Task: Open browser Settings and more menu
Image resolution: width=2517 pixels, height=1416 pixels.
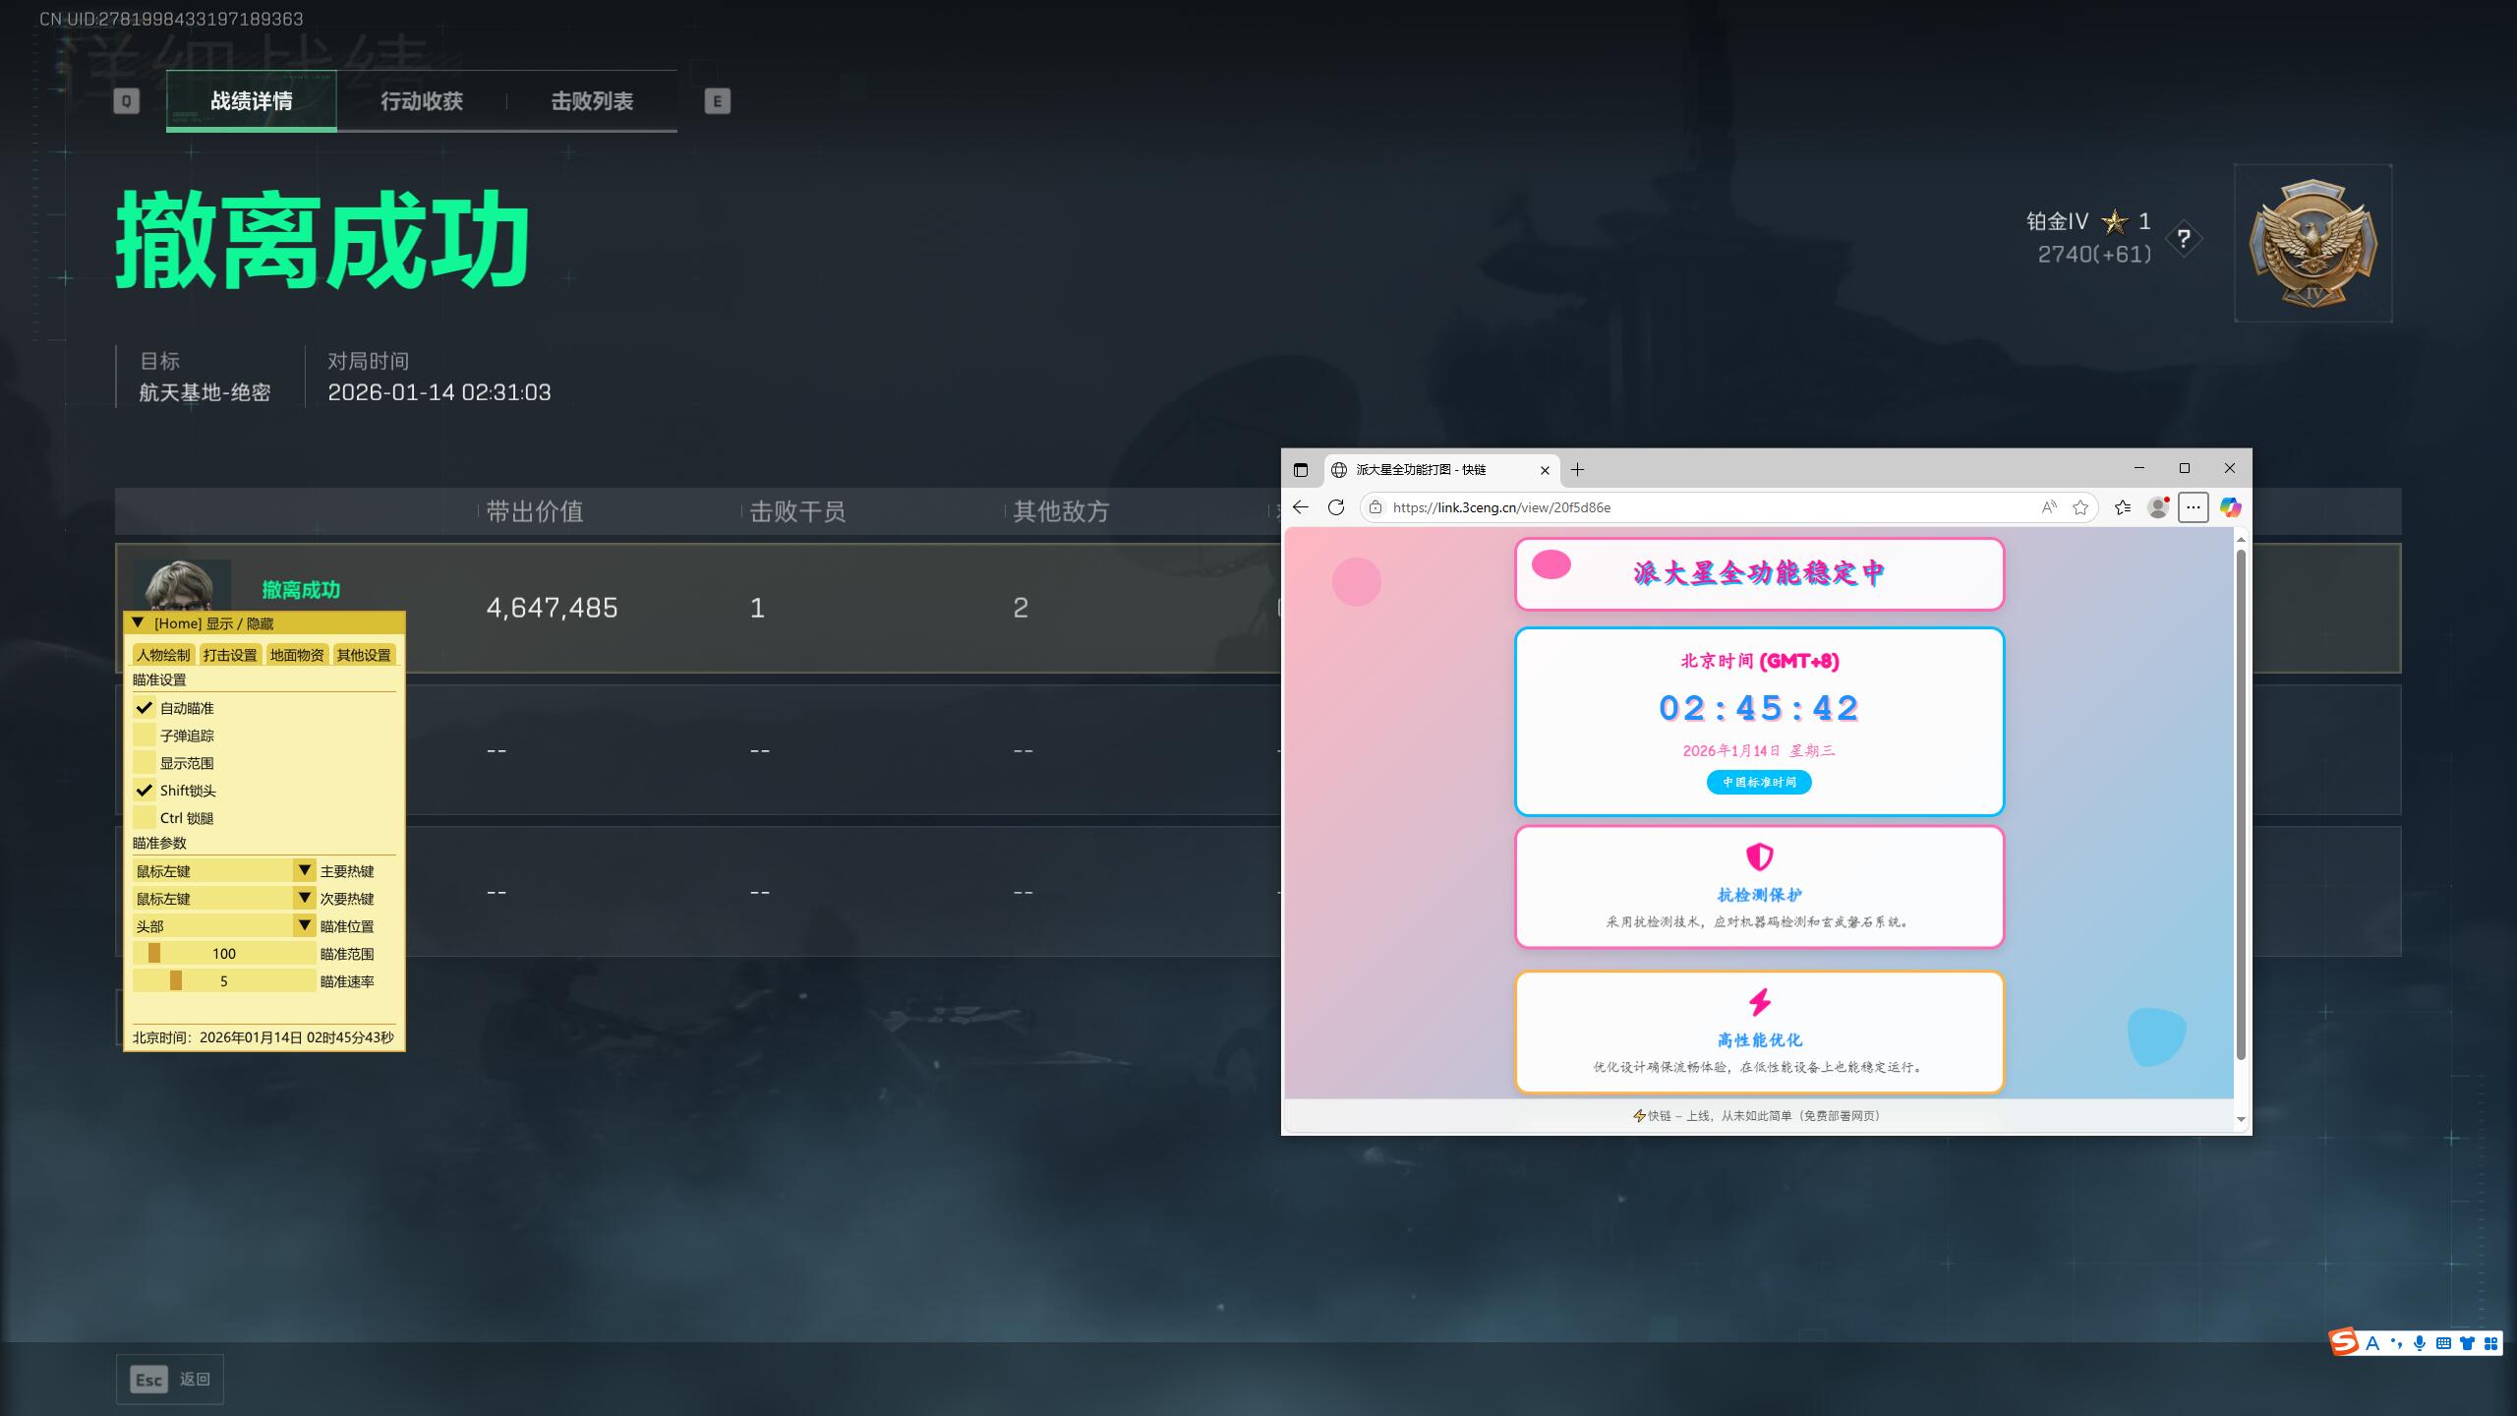Action: 2194,507
